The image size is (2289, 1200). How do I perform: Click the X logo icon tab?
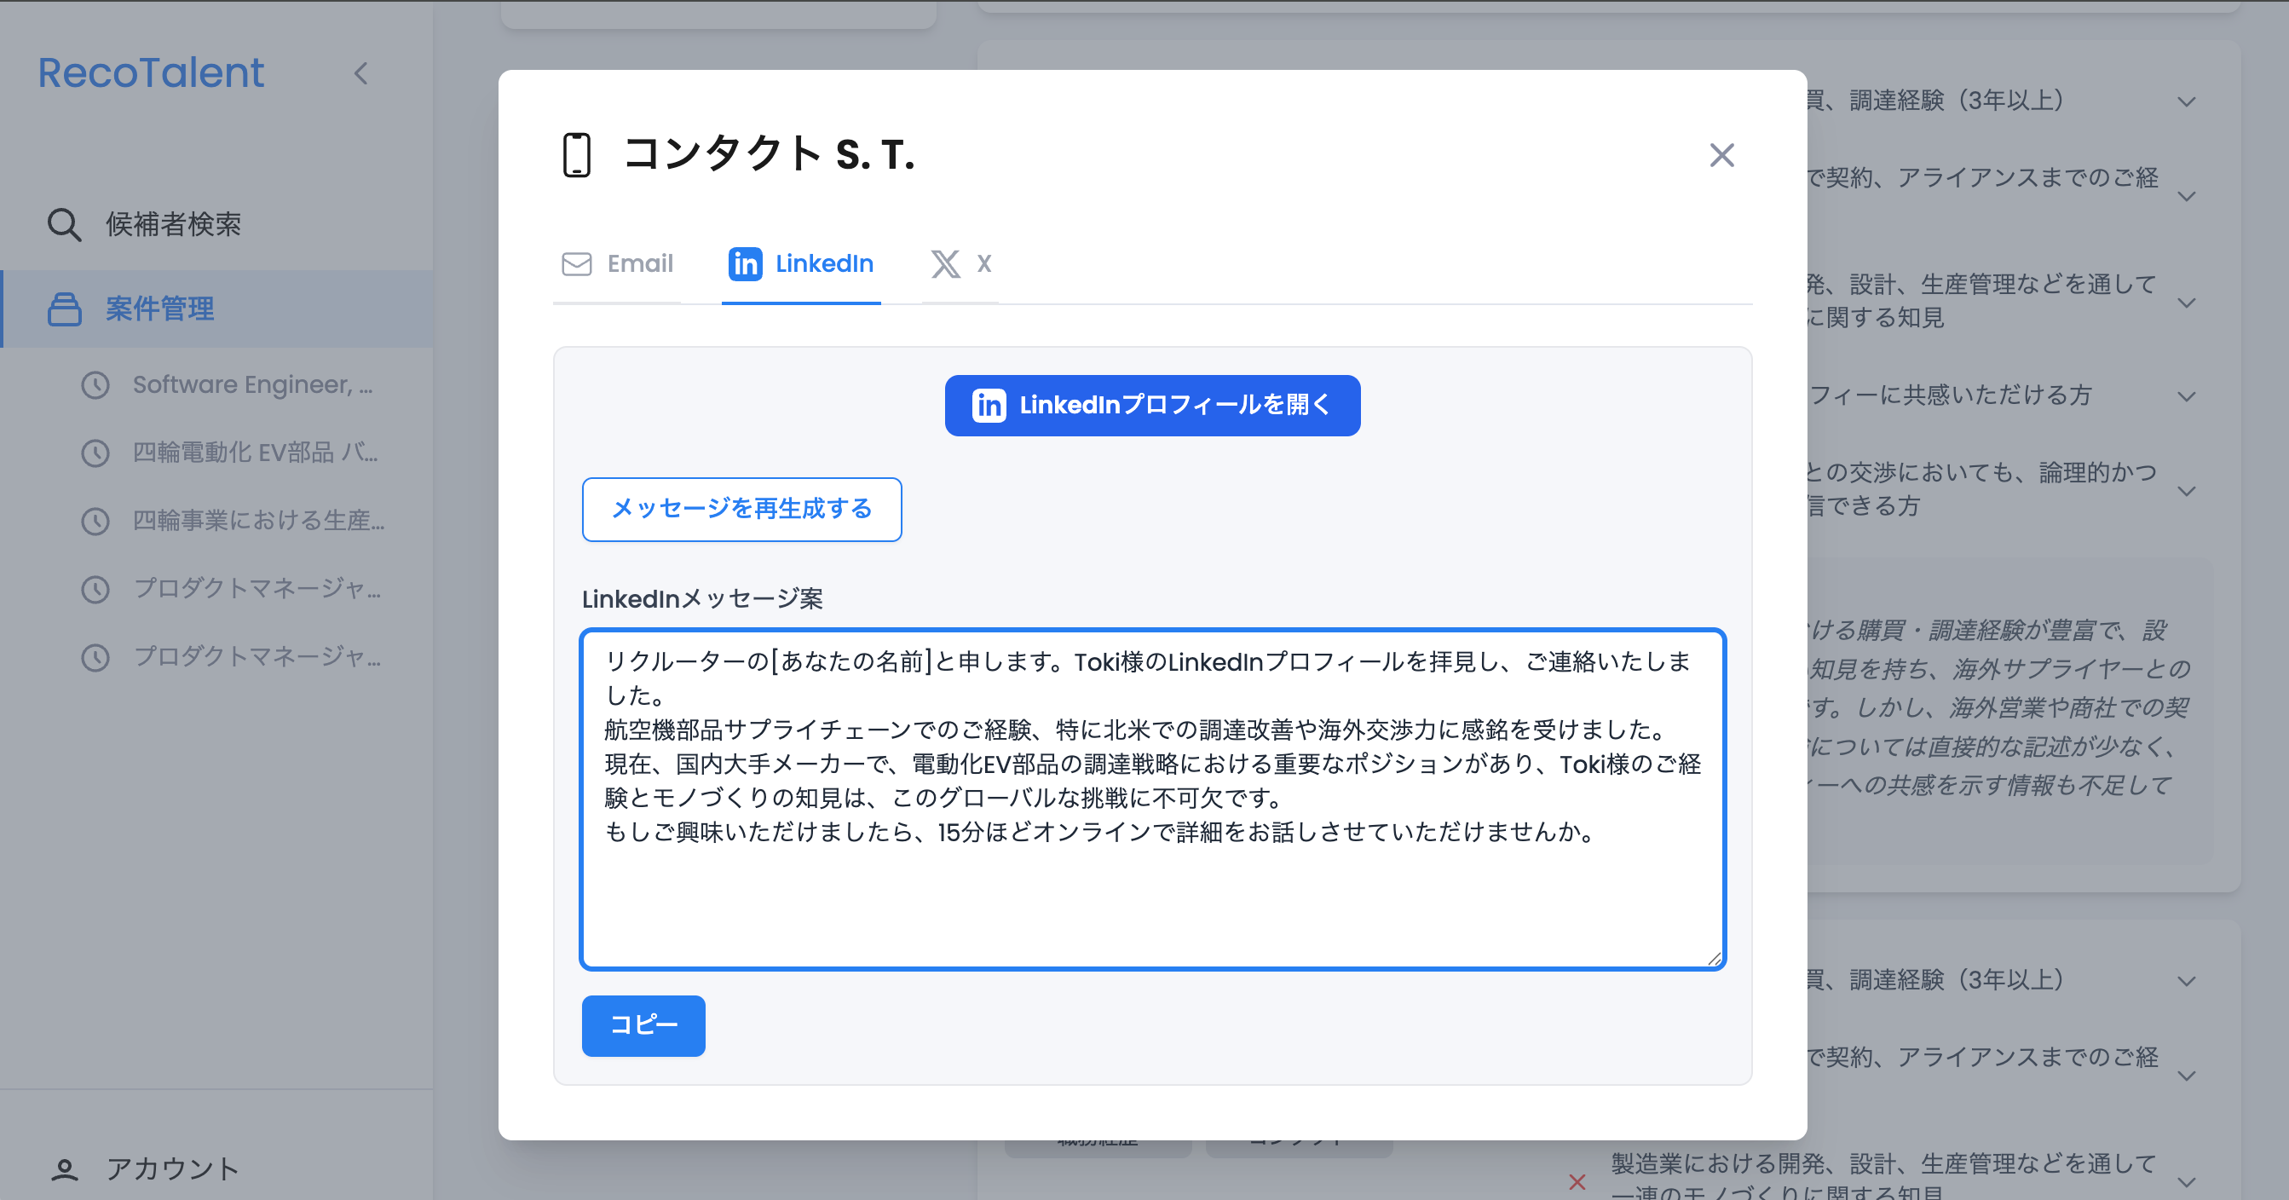tap(945, 264)
